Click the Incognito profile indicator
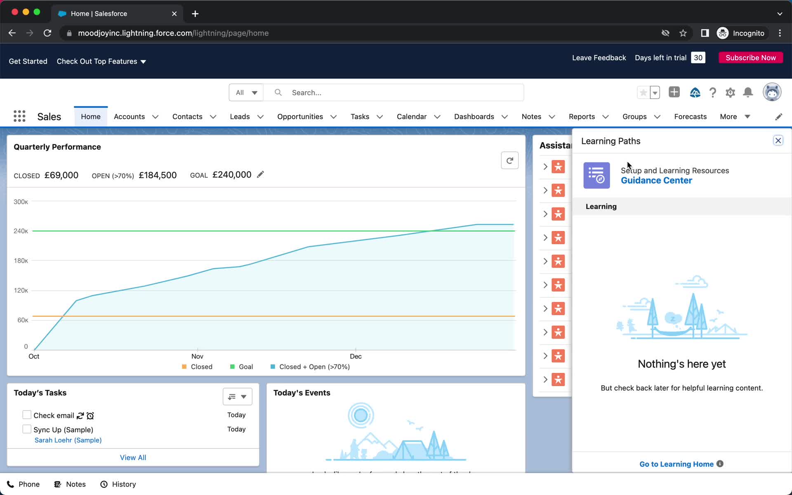Viewport: 792px width, 495px height. [x=741, y=33]
